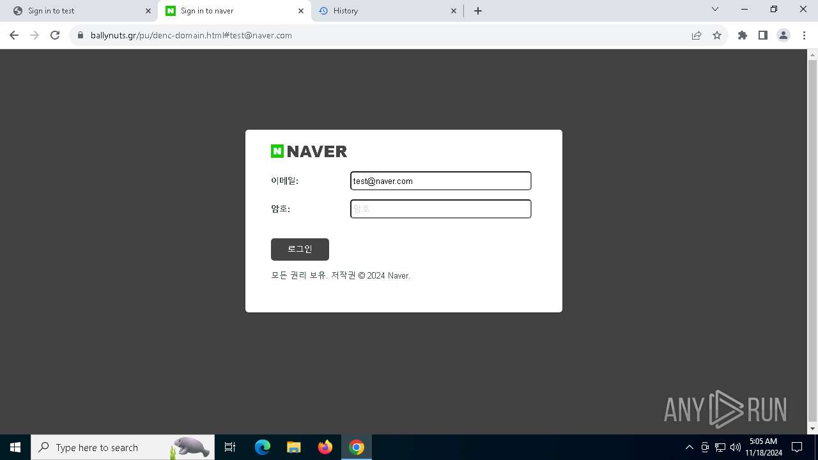Minimize the Chrome window
Image resolution: width=818 pixels, height=460 pixels.
745,10
